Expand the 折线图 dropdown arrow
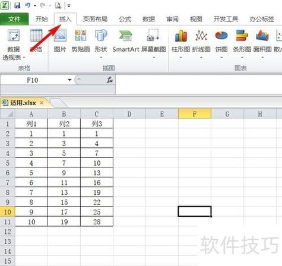 (x=201, y=58)
